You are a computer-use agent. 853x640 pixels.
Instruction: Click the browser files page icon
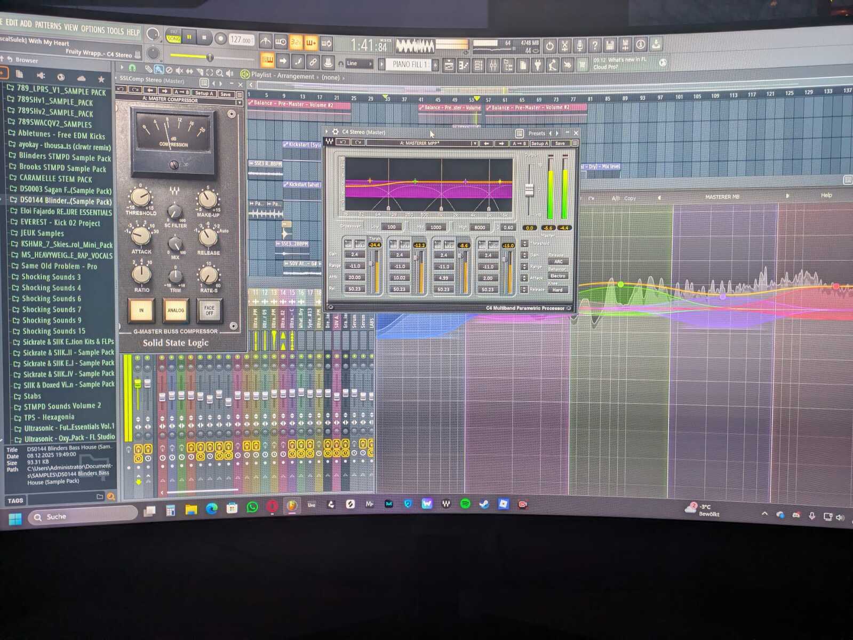click(x=20, y=74)
